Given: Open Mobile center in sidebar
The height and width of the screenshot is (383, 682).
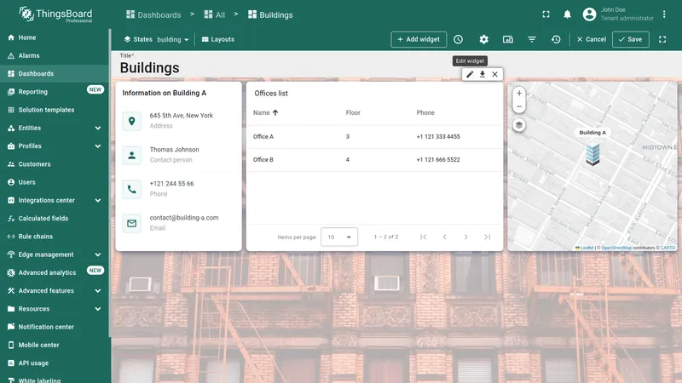Looking at the screenshot, I should pos(55,345).
